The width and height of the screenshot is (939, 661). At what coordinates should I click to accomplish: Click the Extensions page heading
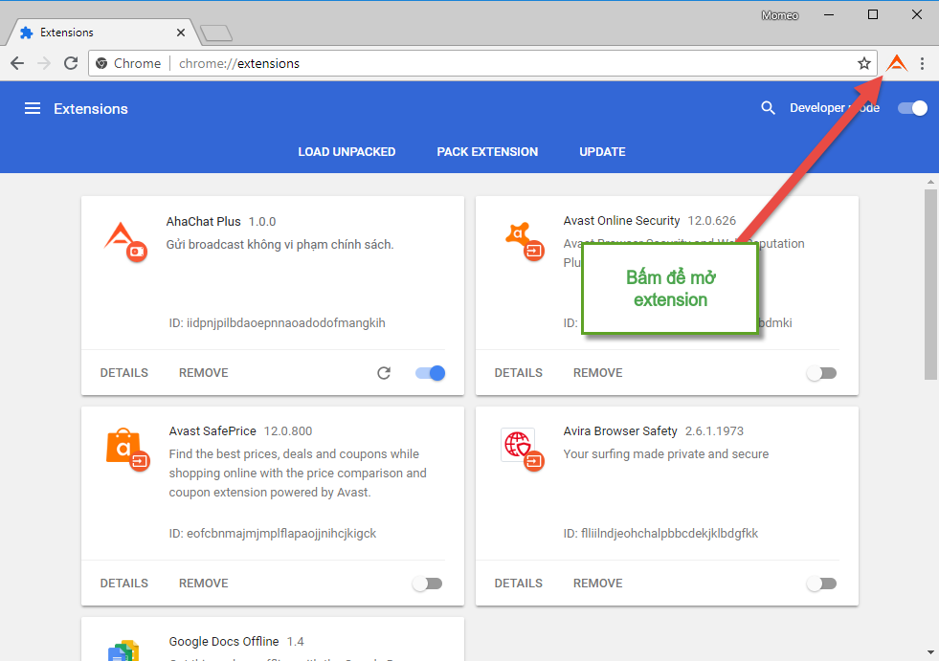click(91, 108)
